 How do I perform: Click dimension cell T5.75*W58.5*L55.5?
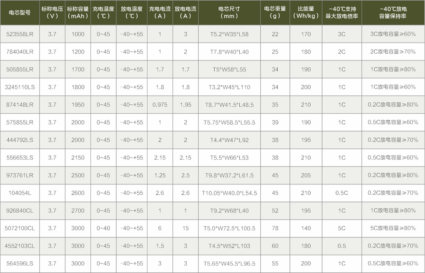(x=229, y=123)
